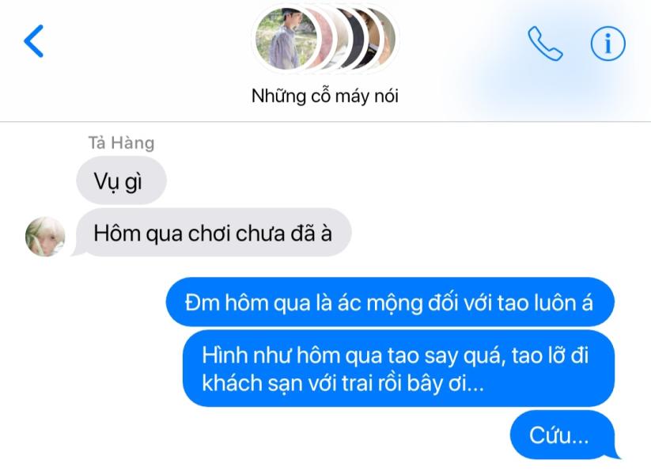Tap the sender name "Tả Hàng"
Screen dimensions: 651x475
[x=121, y=143]
